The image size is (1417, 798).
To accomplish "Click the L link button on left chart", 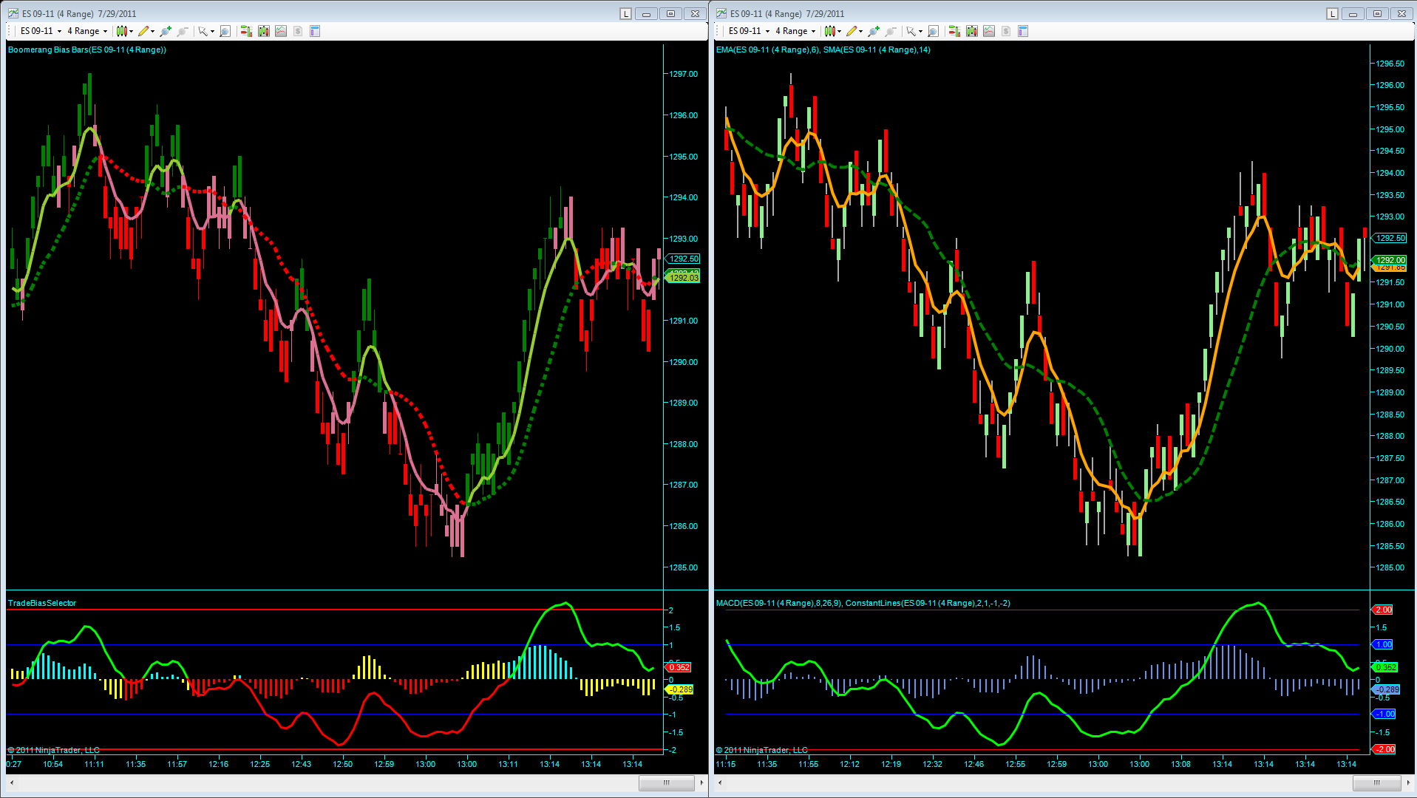I will pyautogui.click(x=625, y=13).
